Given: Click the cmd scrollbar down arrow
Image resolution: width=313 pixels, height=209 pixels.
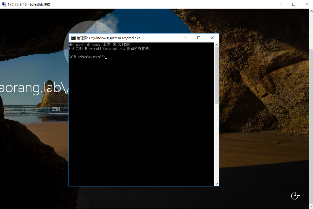Looking at the screenshot, I should [x=217, y=184].
